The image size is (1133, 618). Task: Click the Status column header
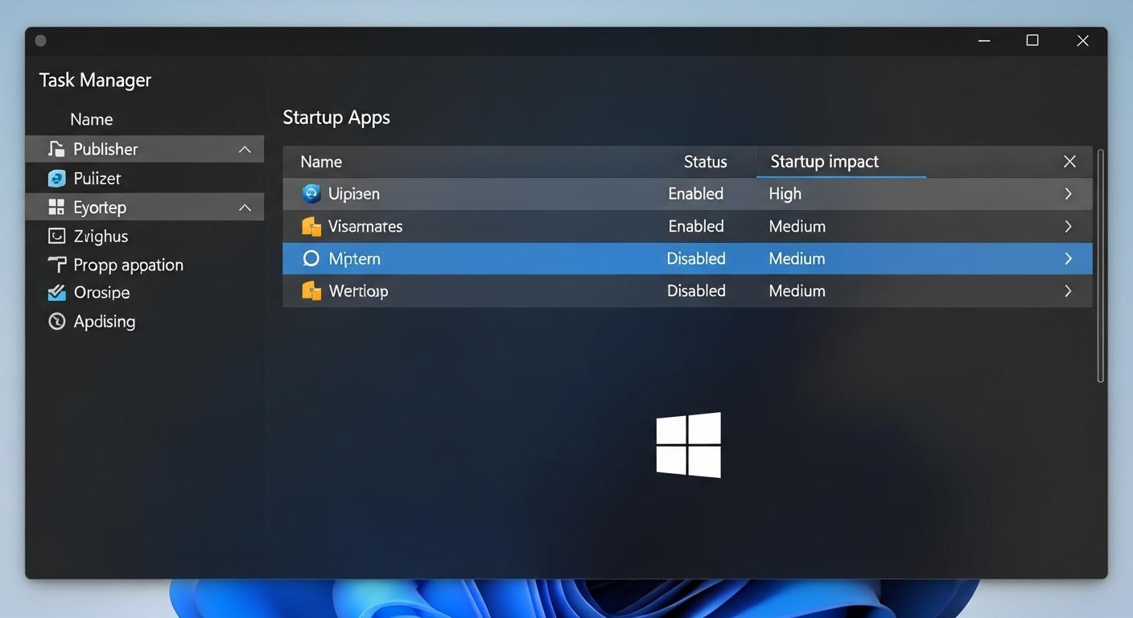click(x=705, y=161)
